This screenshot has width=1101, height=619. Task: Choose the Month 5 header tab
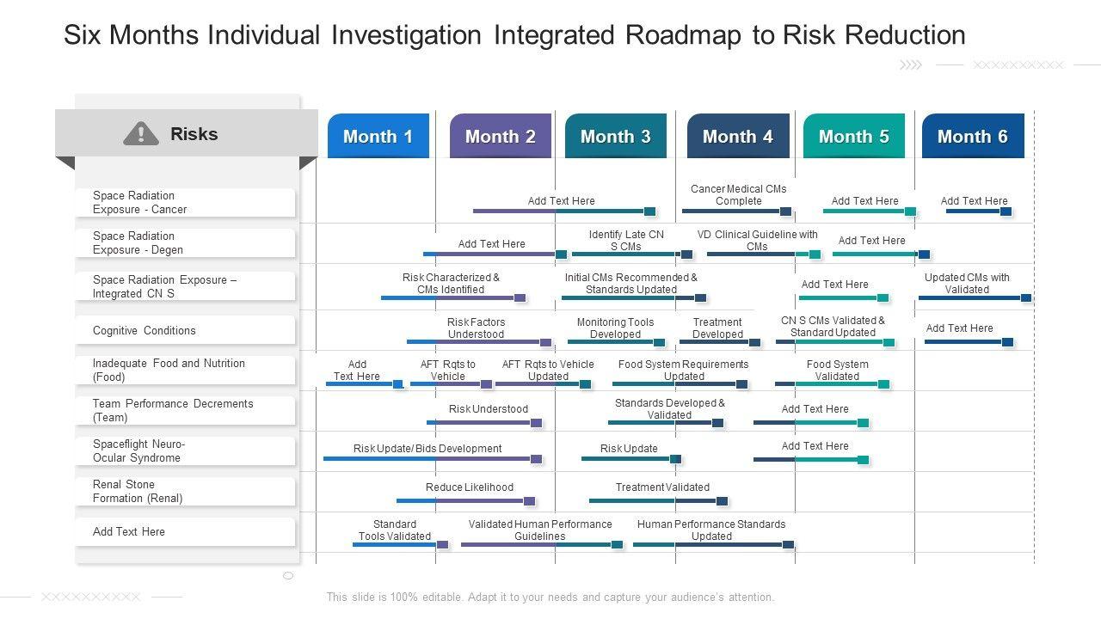[853, 136]
